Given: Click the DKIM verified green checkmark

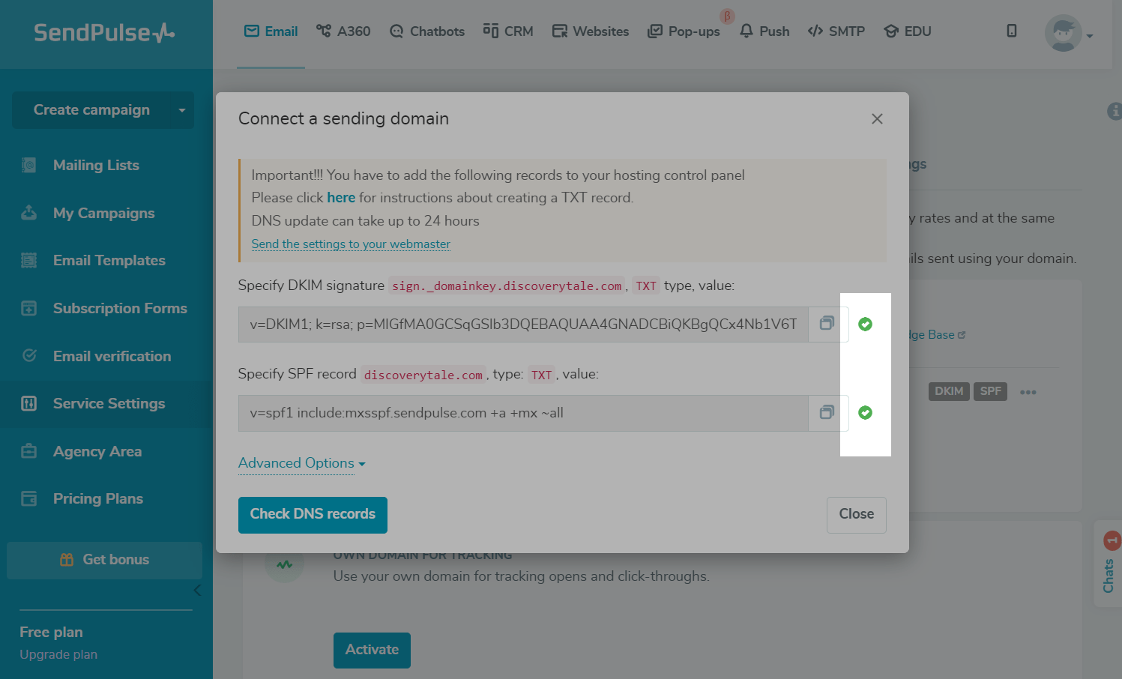Looking at the screenshot, I should (865, 324).
